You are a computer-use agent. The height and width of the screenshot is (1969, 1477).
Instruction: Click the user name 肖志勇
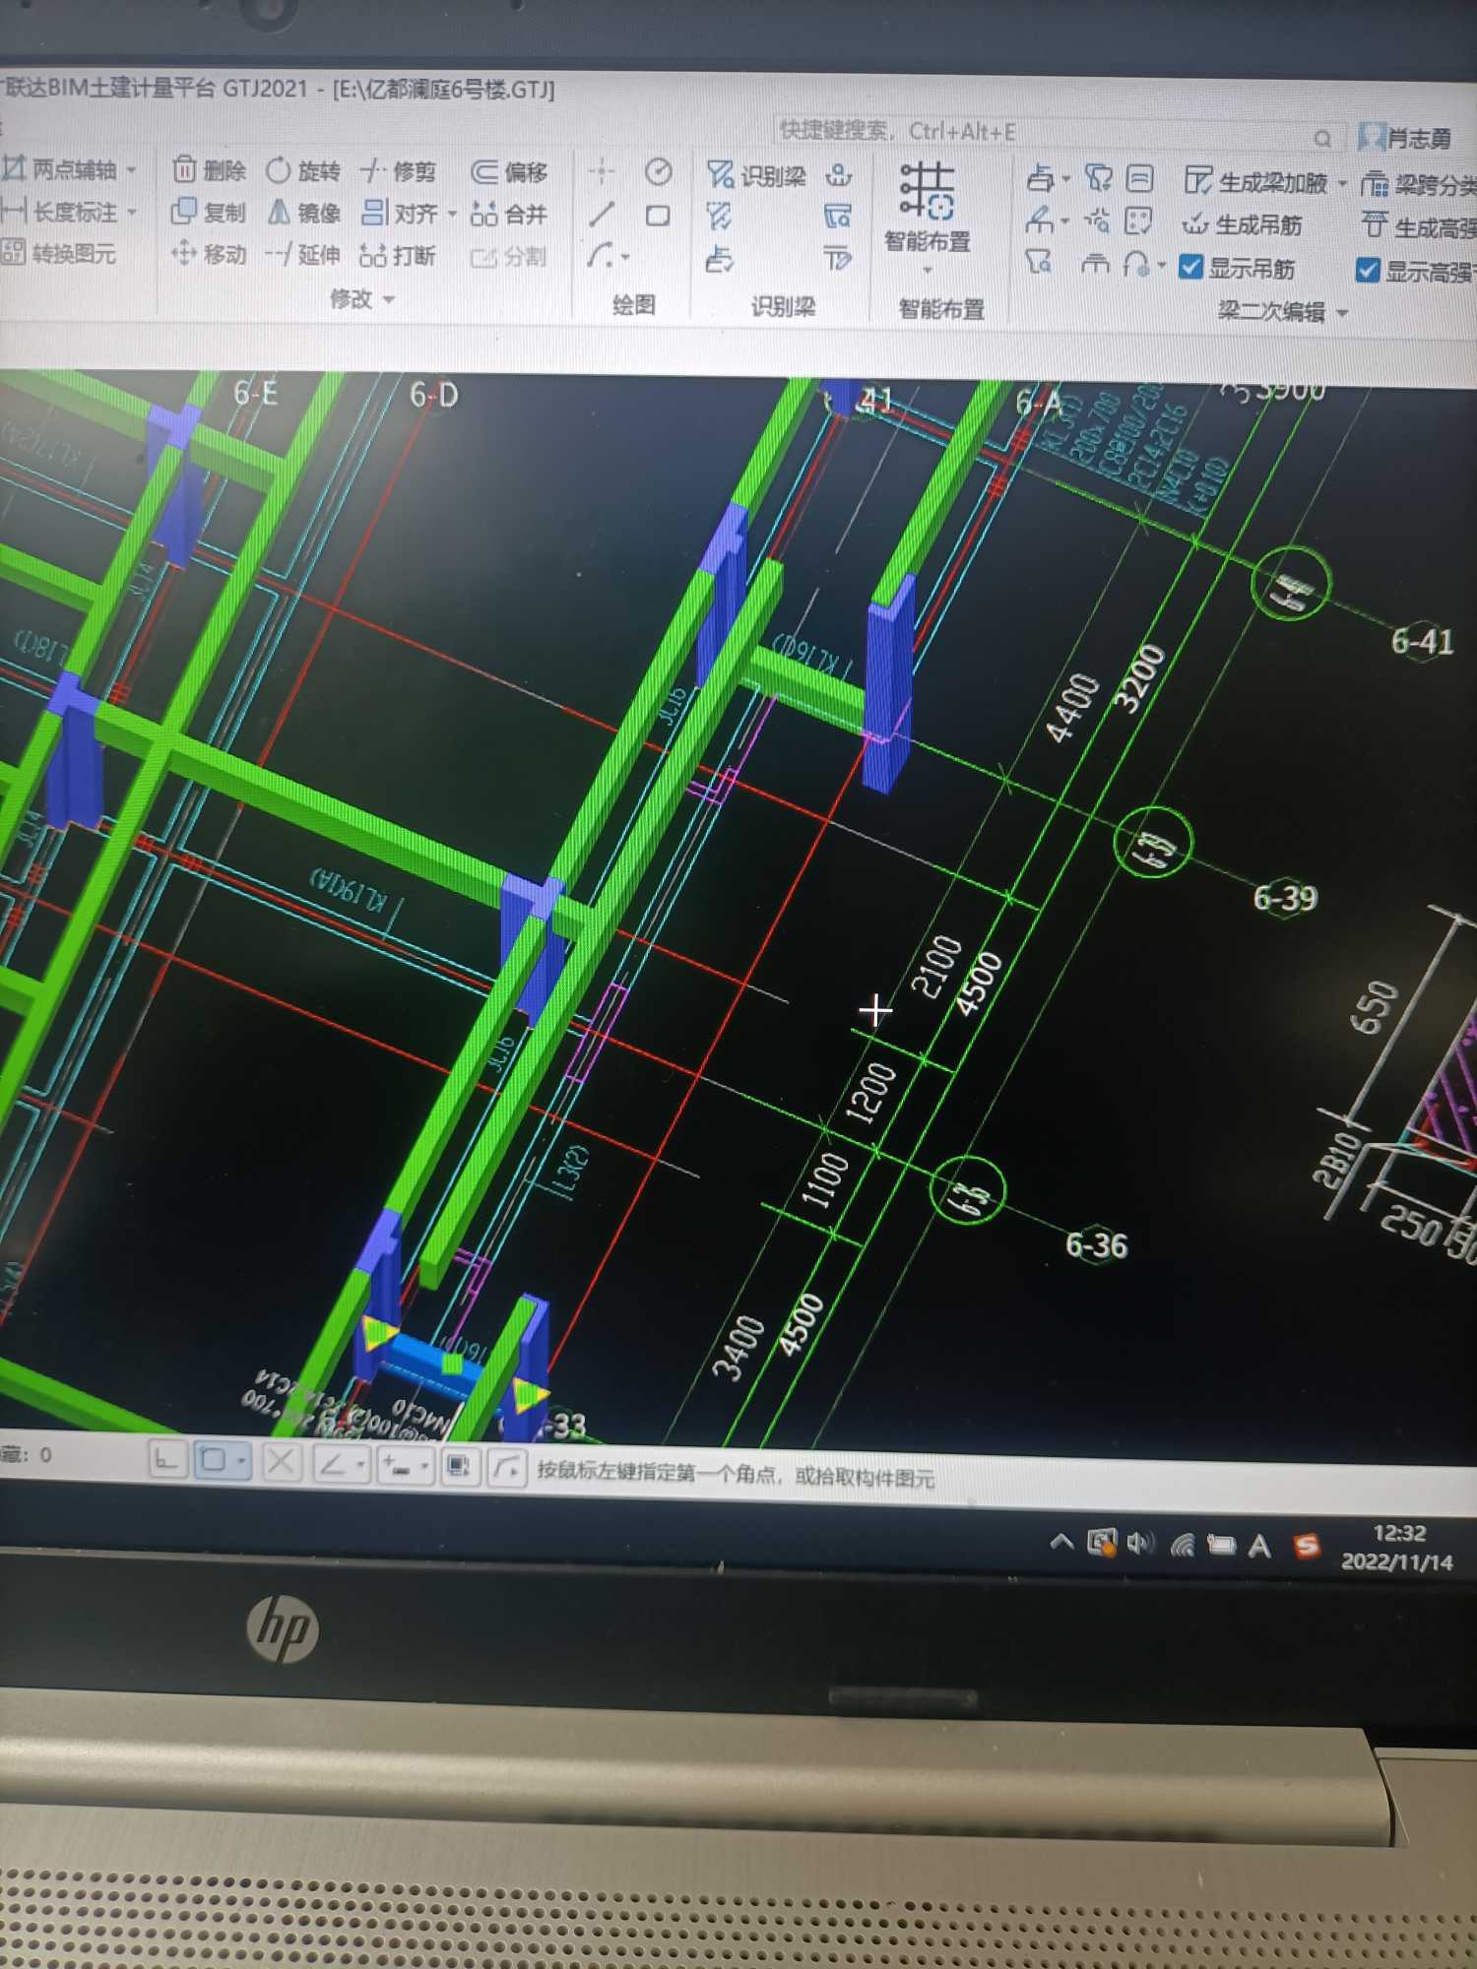1420,140
